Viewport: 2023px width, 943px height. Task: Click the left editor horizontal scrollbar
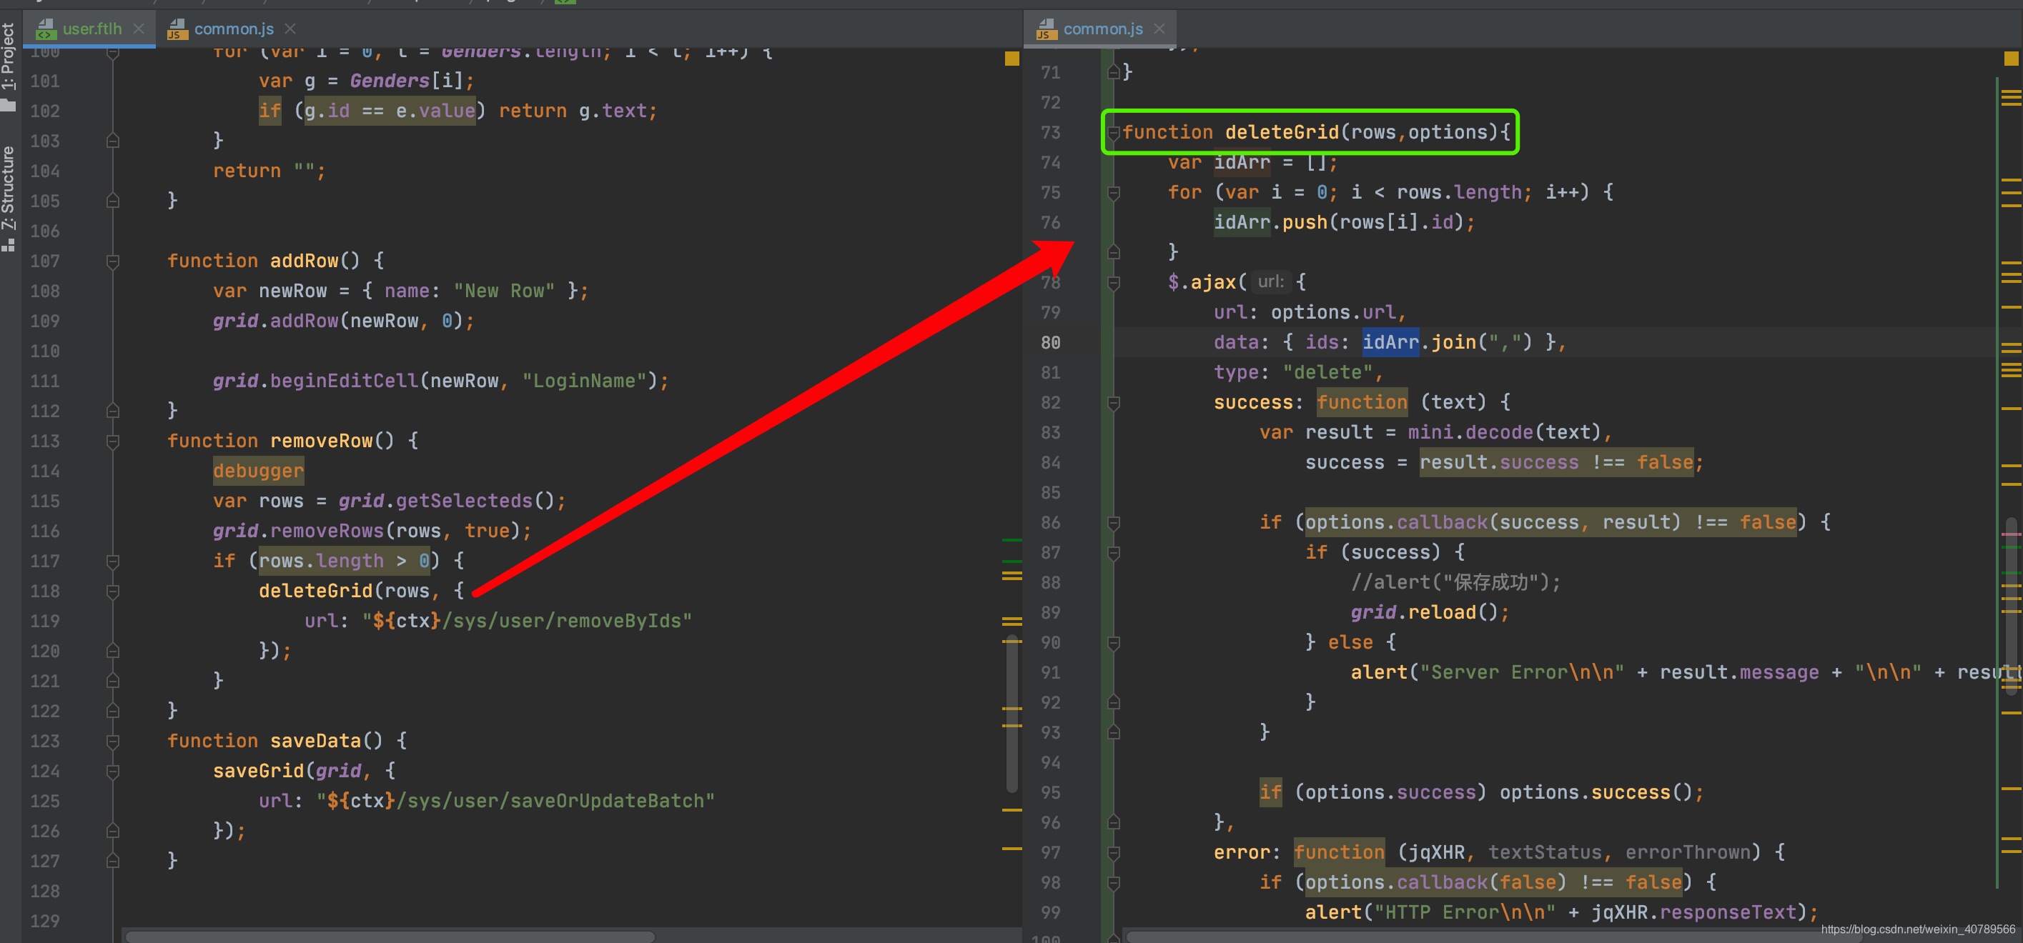pyautogui.click(x=390, y=936)
